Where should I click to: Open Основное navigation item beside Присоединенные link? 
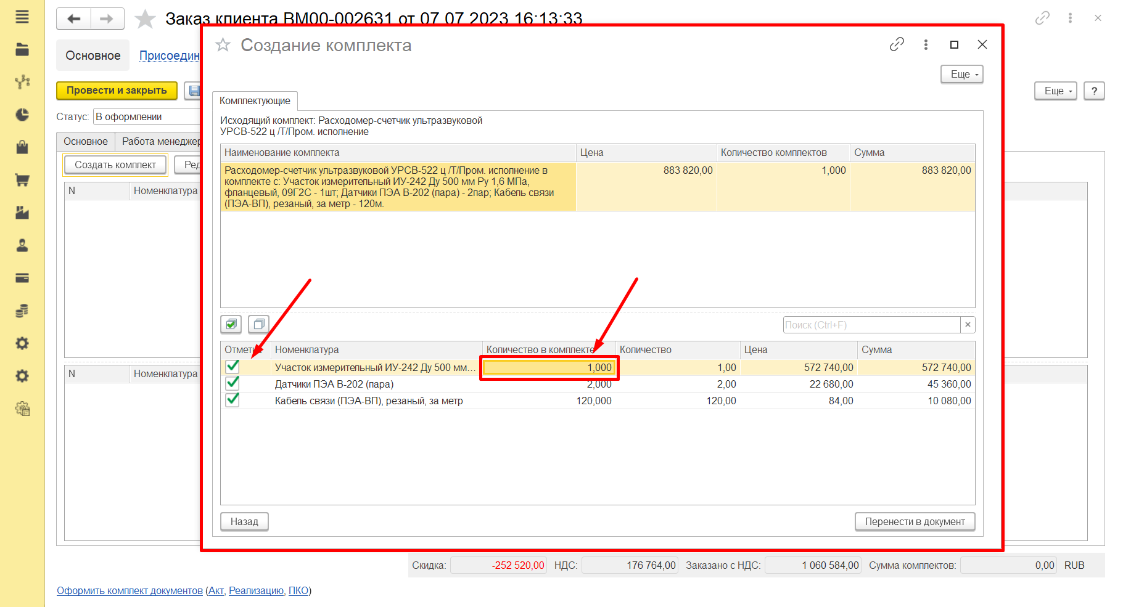(x=93, y=55)
